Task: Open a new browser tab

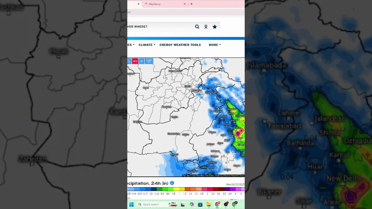Action: pyautogui.click(x=192, y=4)
